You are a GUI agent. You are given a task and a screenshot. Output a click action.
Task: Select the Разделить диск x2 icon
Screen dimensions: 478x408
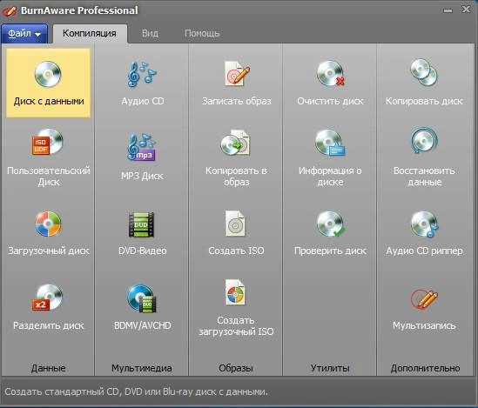tap(48, 298)
